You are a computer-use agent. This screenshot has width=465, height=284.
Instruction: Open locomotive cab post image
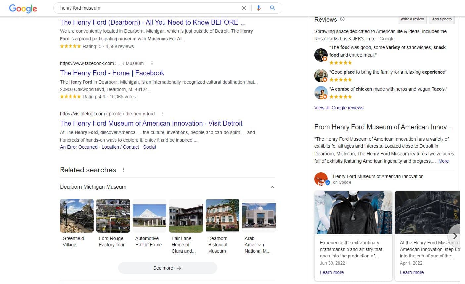click(x=427, y=212)
